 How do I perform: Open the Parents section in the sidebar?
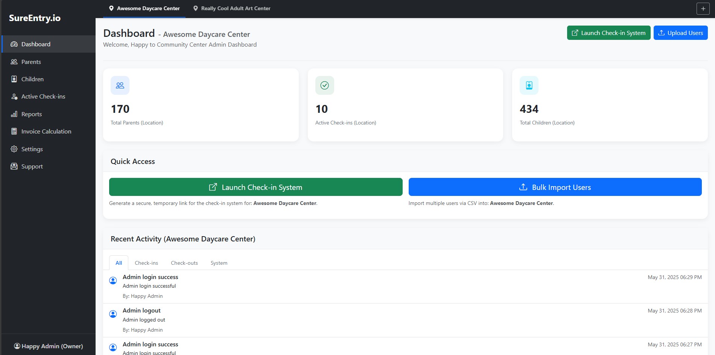coord(31,62)
